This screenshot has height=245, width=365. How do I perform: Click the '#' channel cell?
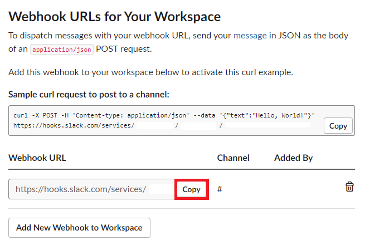coord(220,189)
